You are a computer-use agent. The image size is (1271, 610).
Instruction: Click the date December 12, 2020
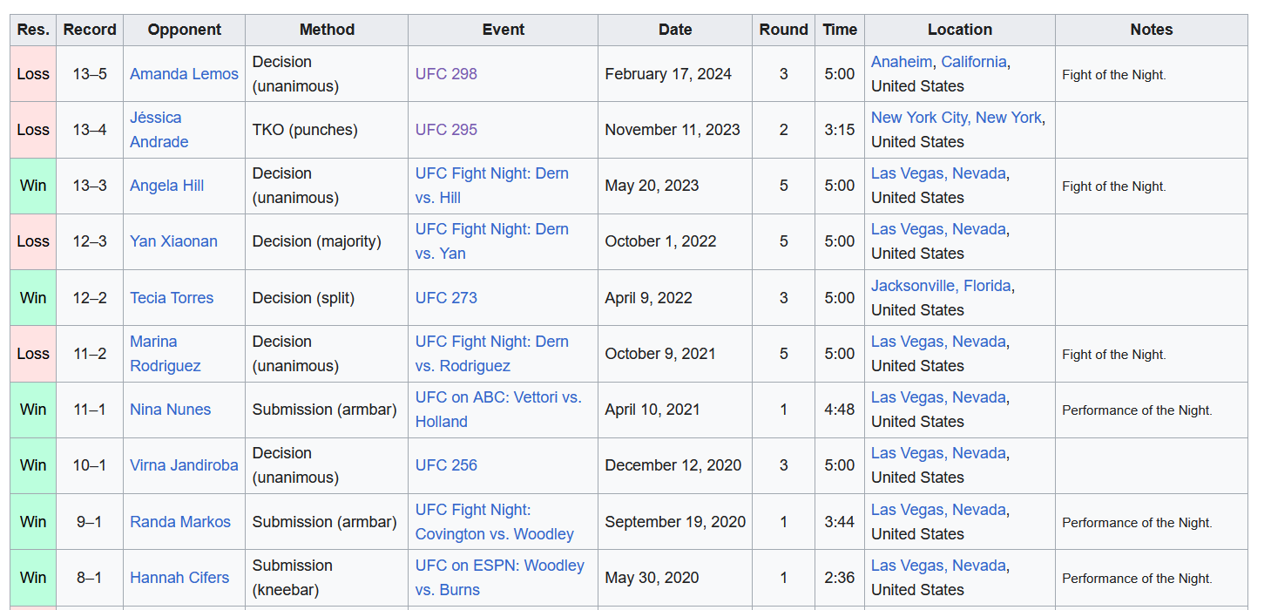(673, 465)
